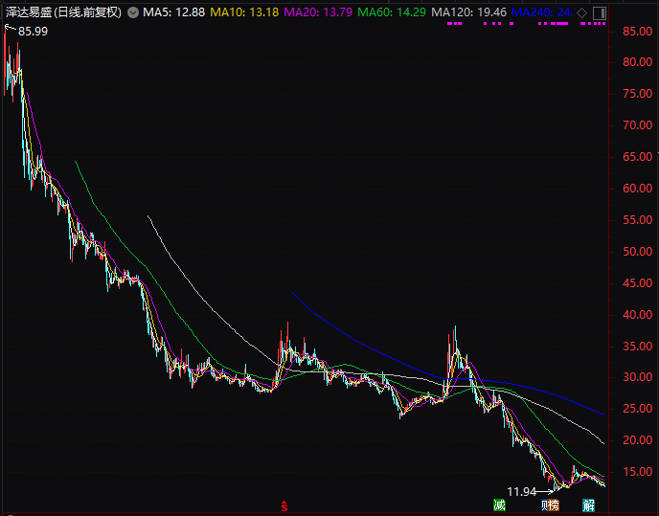The image size is (659, 516).
Task: Click the teal 解 event marker
Action: point(588,505)
